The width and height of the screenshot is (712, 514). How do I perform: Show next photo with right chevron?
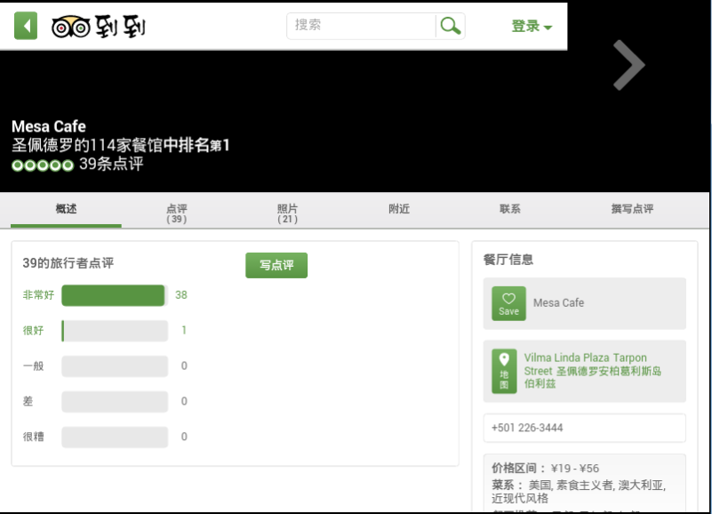click(628, 65)
